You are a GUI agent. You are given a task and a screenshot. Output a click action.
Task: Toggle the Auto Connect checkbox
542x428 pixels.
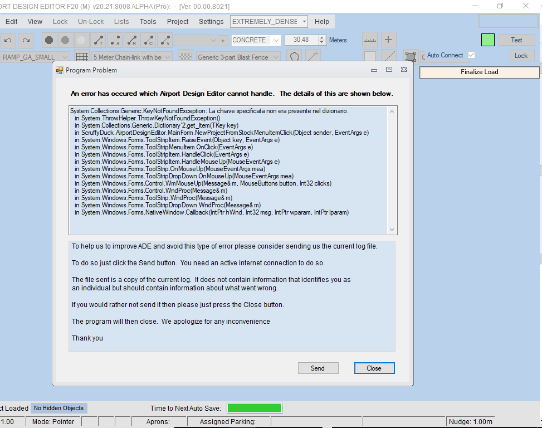point(472,55)
